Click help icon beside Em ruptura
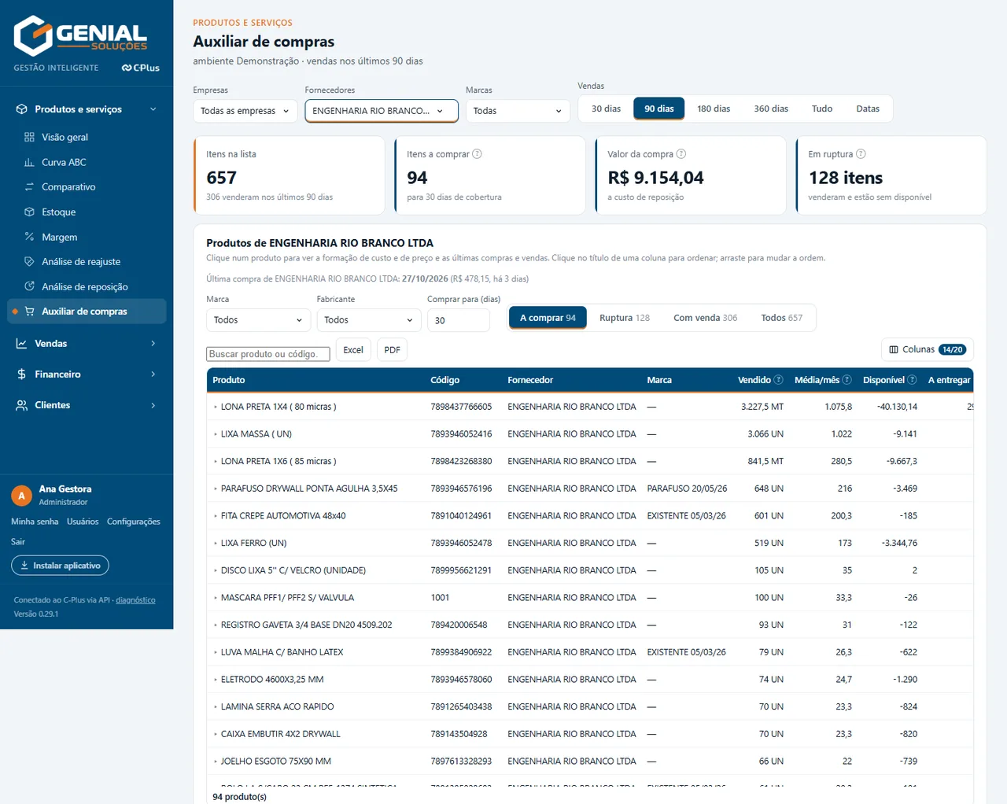This screenshot has height=804, width=1007. [x=861, y=154]
